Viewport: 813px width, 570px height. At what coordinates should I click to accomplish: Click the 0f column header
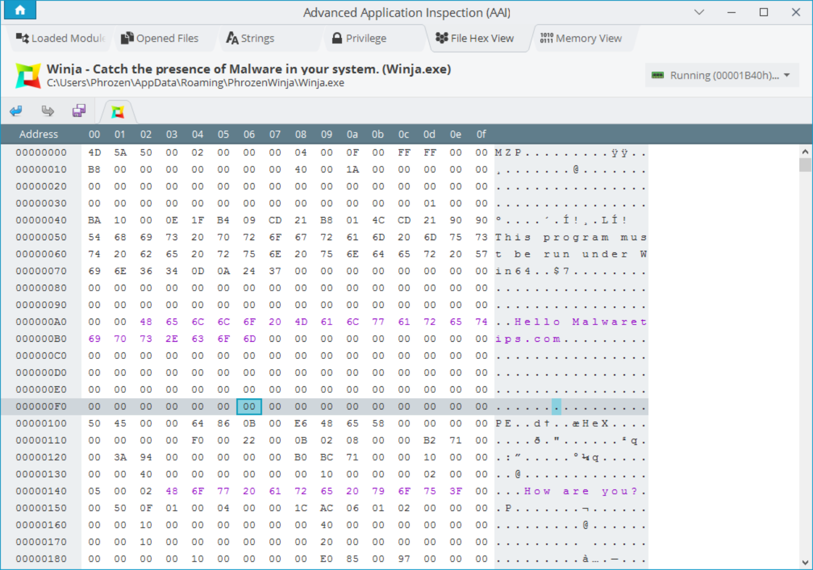click(x=481, y=134)
